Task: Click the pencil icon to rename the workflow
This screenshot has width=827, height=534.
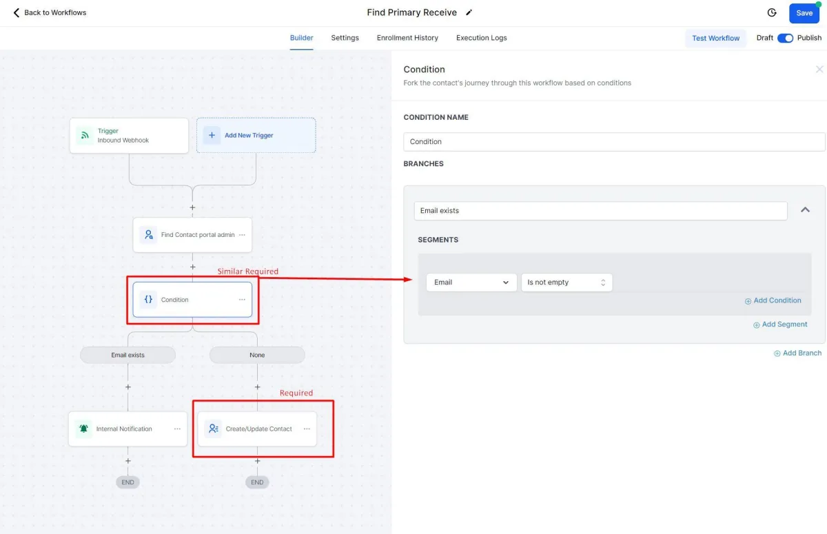Action: (x=469, y=12)
